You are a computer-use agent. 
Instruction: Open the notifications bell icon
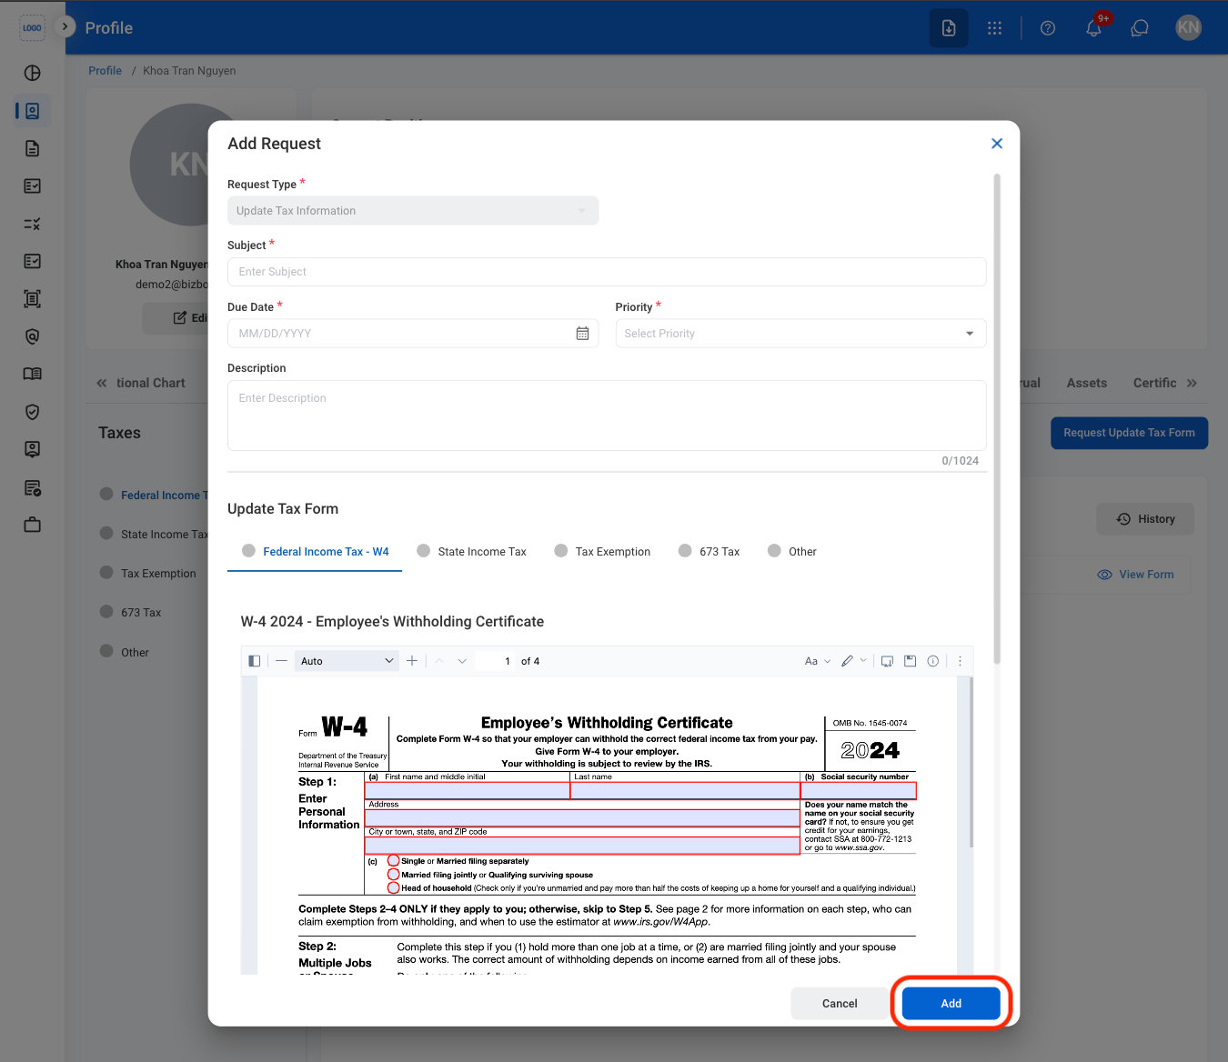click(1093, 28)
